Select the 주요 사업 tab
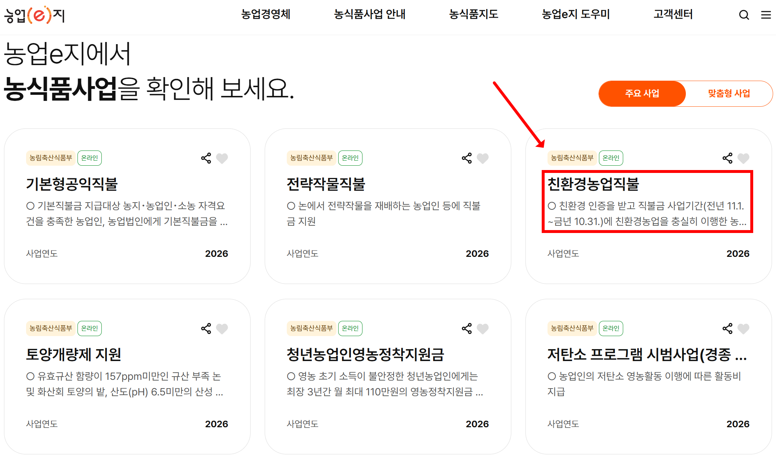The width and height of the screenshot is (776, 458). pyautogui.click(x=642, y=93)
